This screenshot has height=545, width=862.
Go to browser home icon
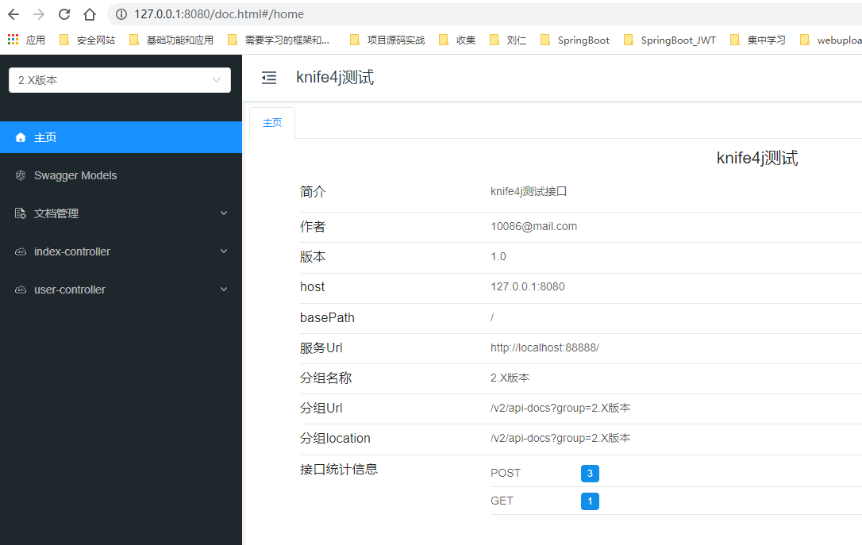coord(90,14)
